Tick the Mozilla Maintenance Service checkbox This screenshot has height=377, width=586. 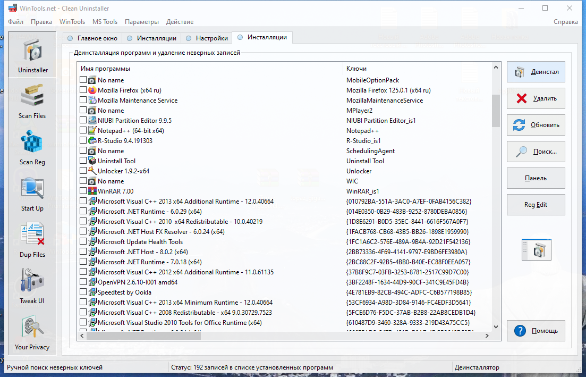coord(83,100)
